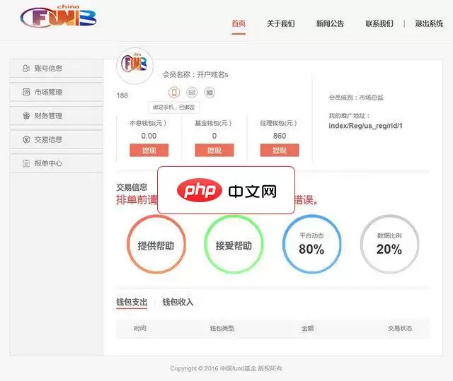Open 新闻公告 in the top navigation

click(x=330, y=23)
